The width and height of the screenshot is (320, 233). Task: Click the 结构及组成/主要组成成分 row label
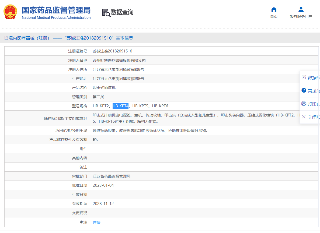[65, 118]
